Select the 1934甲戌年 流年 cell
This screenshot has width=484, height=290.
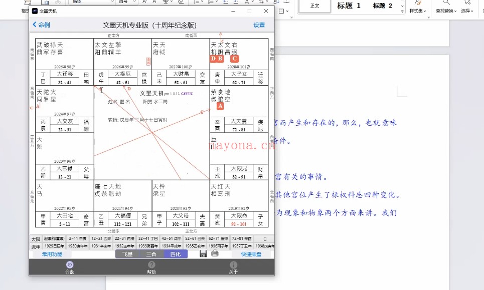(172, 246)
